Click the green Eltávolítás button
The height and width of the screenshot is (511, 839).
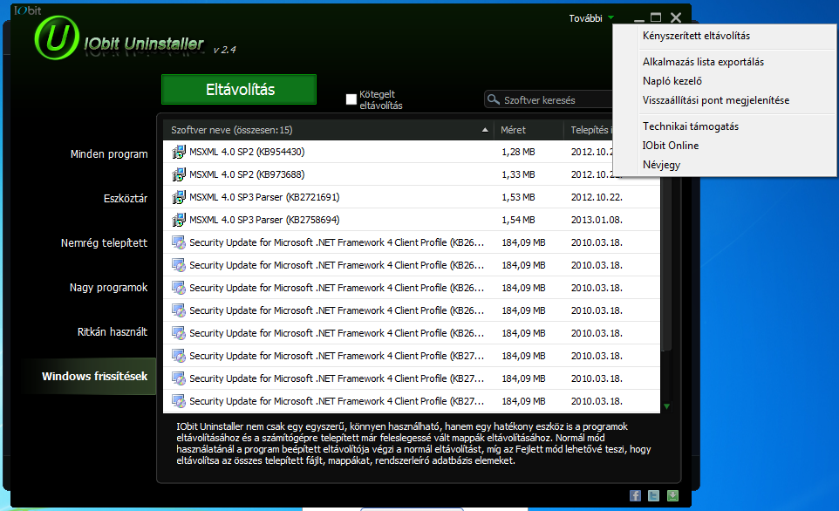point(239,89)
